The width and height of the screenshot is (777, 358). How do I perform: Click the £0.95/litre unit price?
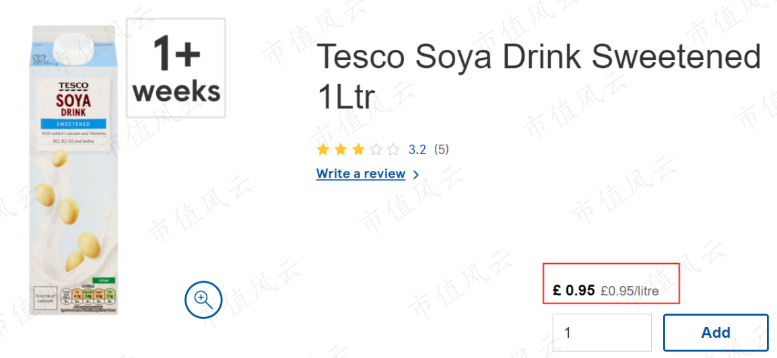pyautogui.click(x=630, y=291)
